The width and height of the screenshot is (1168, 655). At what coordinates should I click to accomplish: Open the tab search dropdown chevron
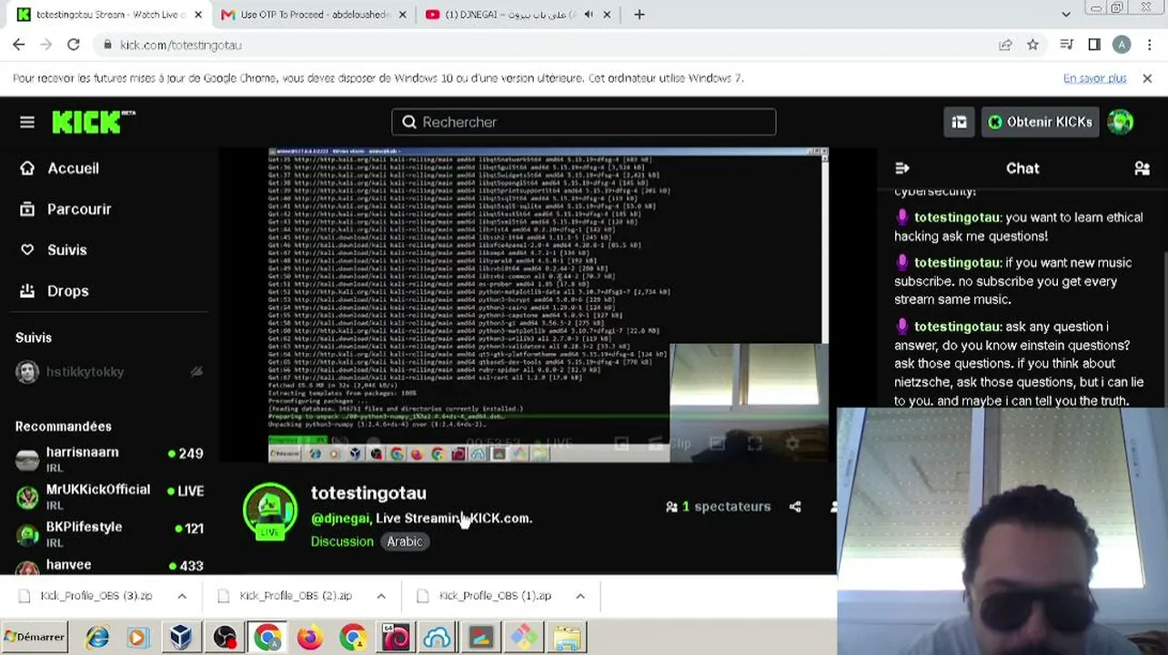[1066, 15]
